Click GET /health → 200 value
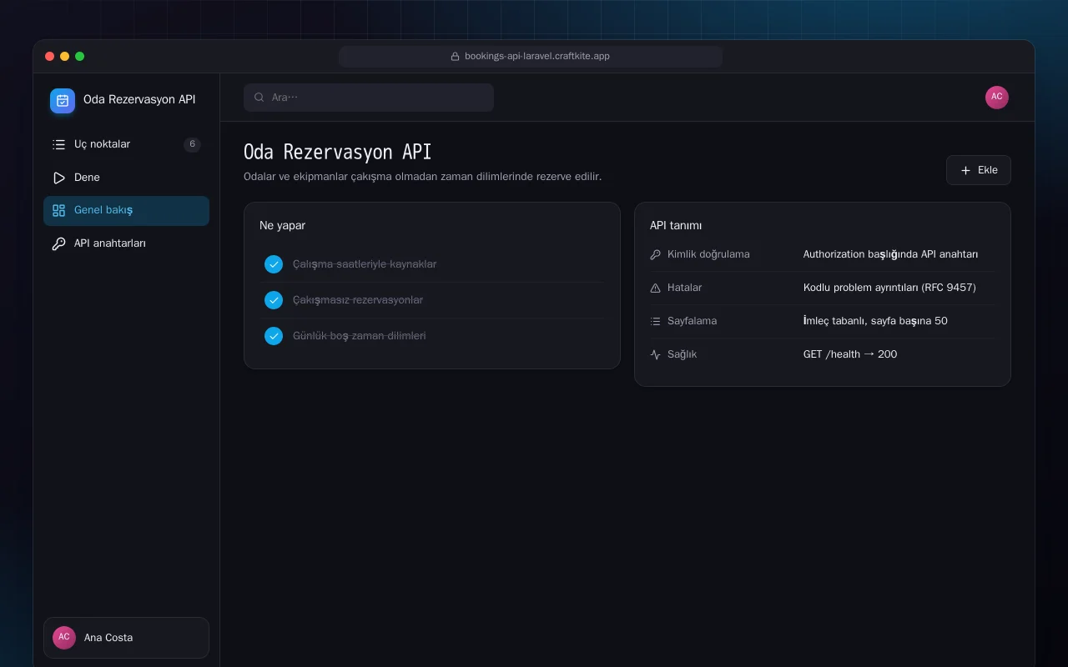1068x667 pixels. click(850, 354)
